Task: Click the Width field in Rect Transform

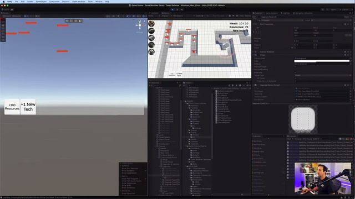Action: pyautogui.click(x=303, y=35)
